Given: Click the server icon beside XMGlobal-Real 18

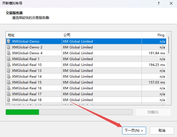Looking at the screenshot, I should click(9, 100).
